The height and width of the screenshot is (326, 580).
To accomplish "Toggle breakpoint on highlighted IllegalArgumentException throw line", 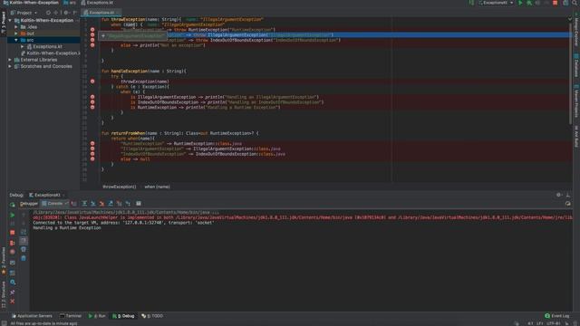I will (x=92, y=34).
